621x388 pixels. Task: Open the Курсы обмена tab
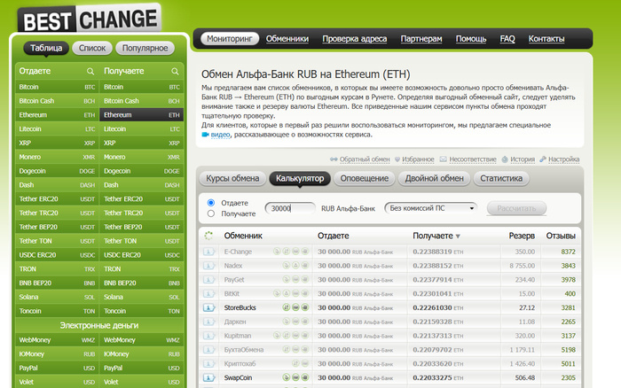[x=232, y=178]
